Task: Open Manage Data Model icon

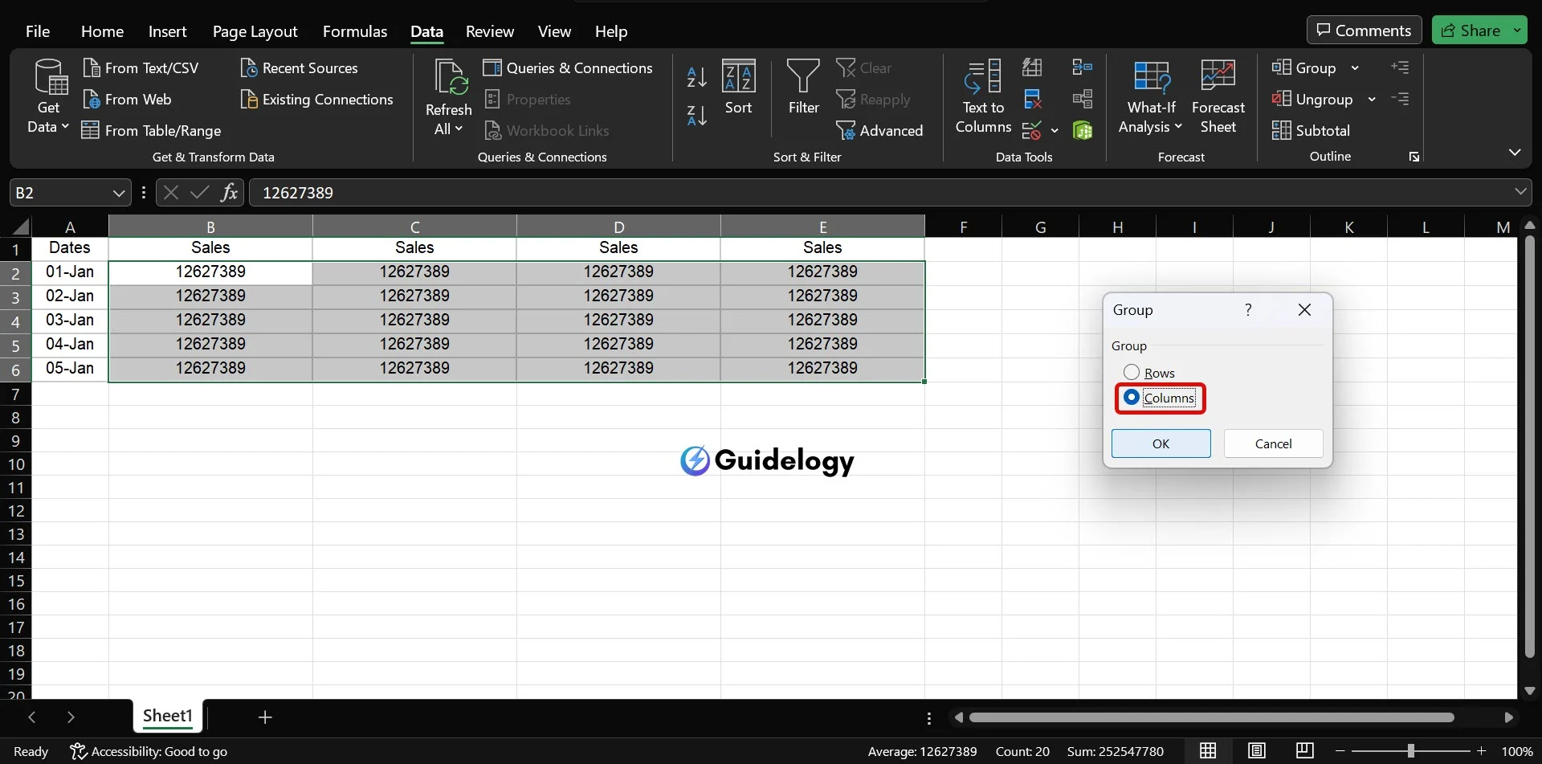Action: (x=1083, y=130)
